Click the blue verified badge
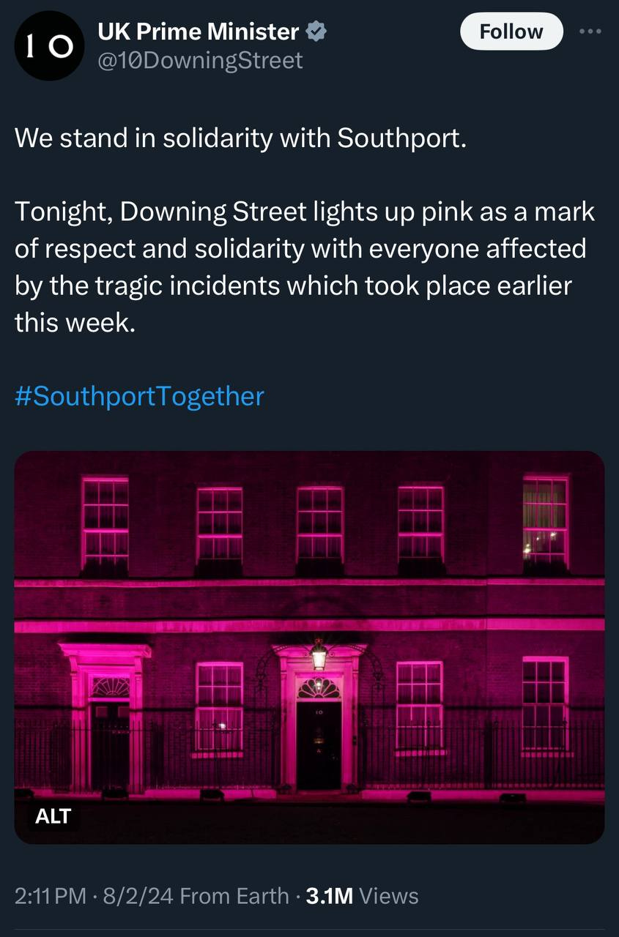This screenshot has width=619, height=937. 316,31
